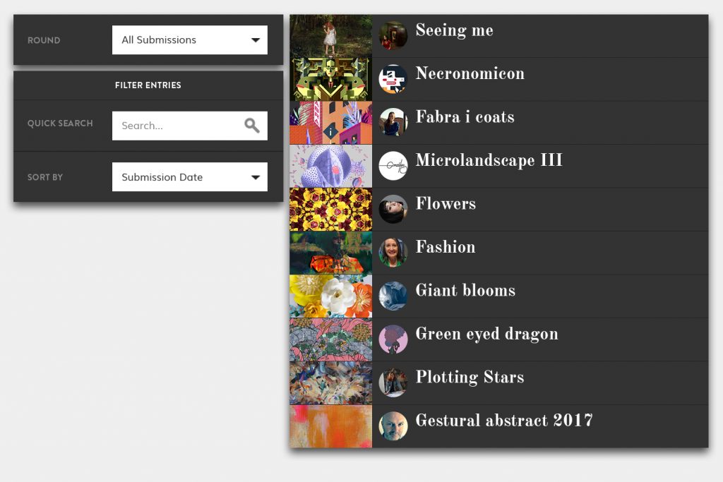This screenshot has height=482, width=723.
Task: Open the orange Gestural abstract 2017 thumbnail
Action: point(330,426)
